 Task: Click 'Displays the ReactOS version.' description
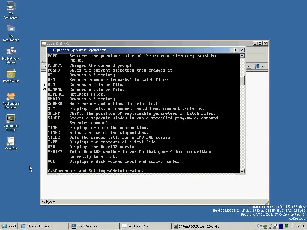coord(104,147)
